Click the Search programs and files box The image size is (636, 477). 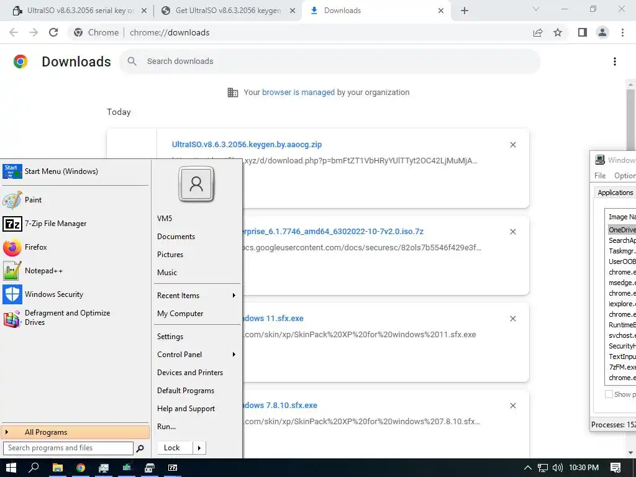click(x=68, y=448)
